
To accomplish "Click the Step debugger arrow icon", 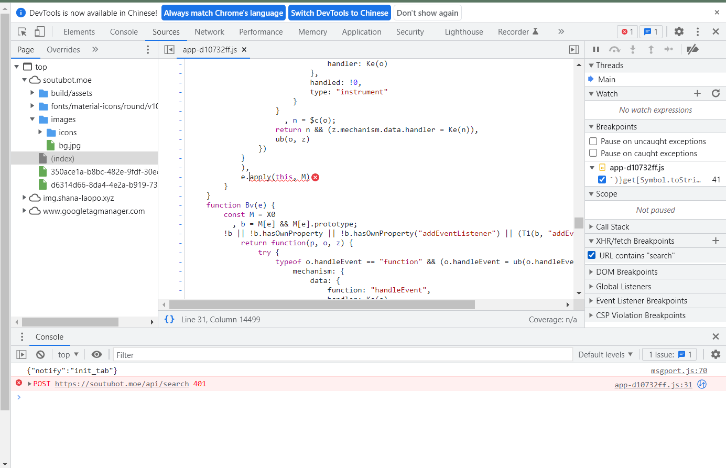I will click(x=668, y=49).
